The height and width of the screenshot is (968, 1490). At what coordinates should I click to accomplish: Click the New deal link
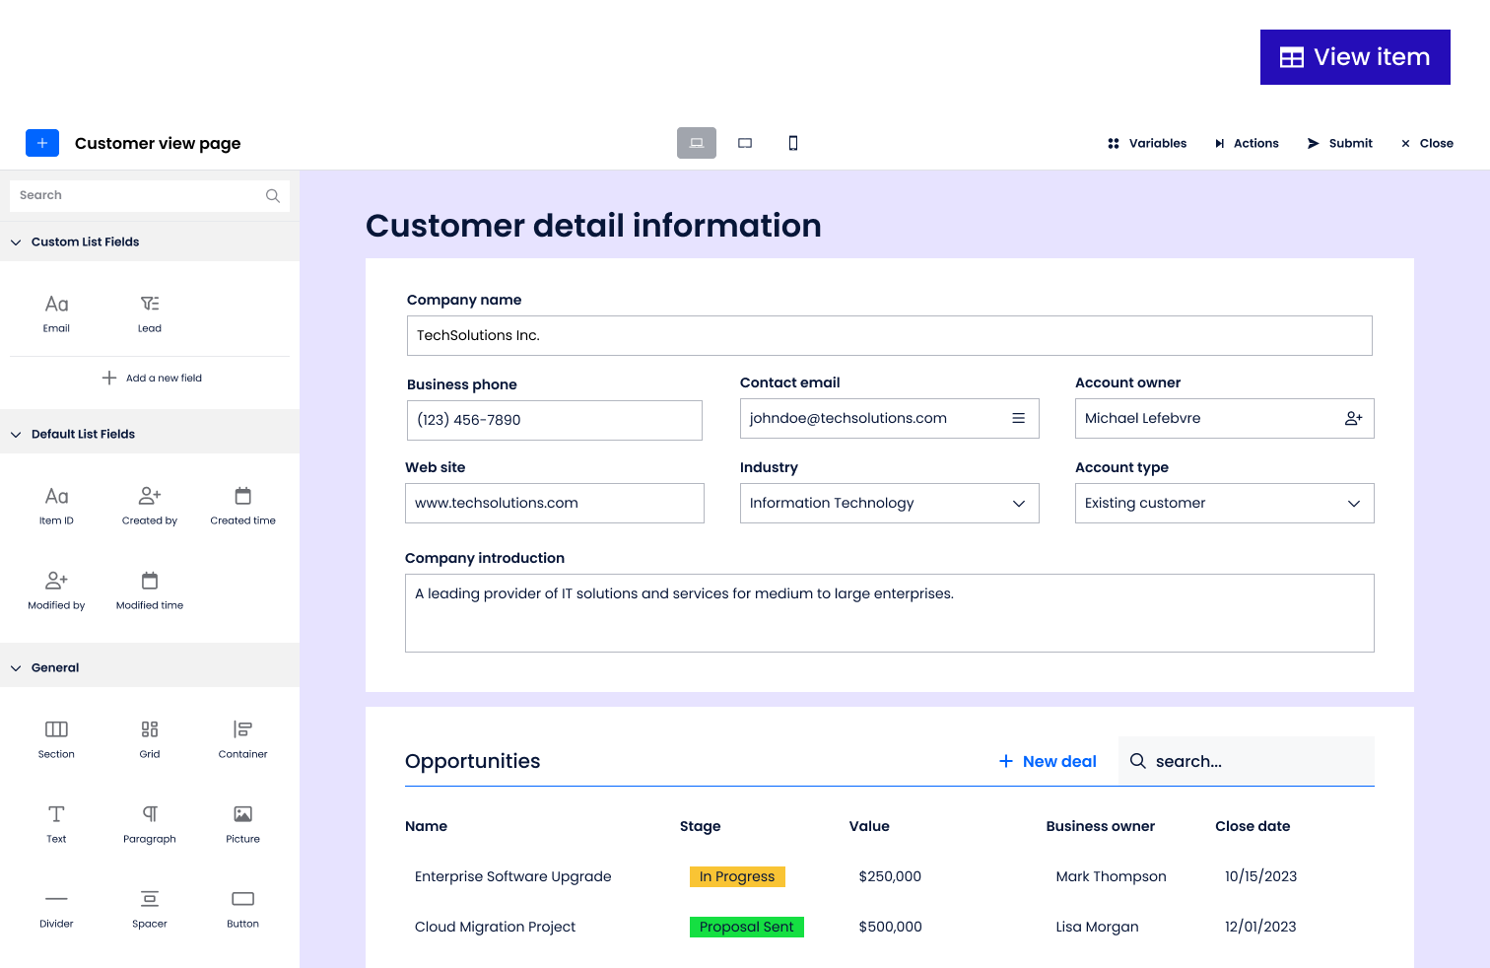click(x=1048, y=761)
